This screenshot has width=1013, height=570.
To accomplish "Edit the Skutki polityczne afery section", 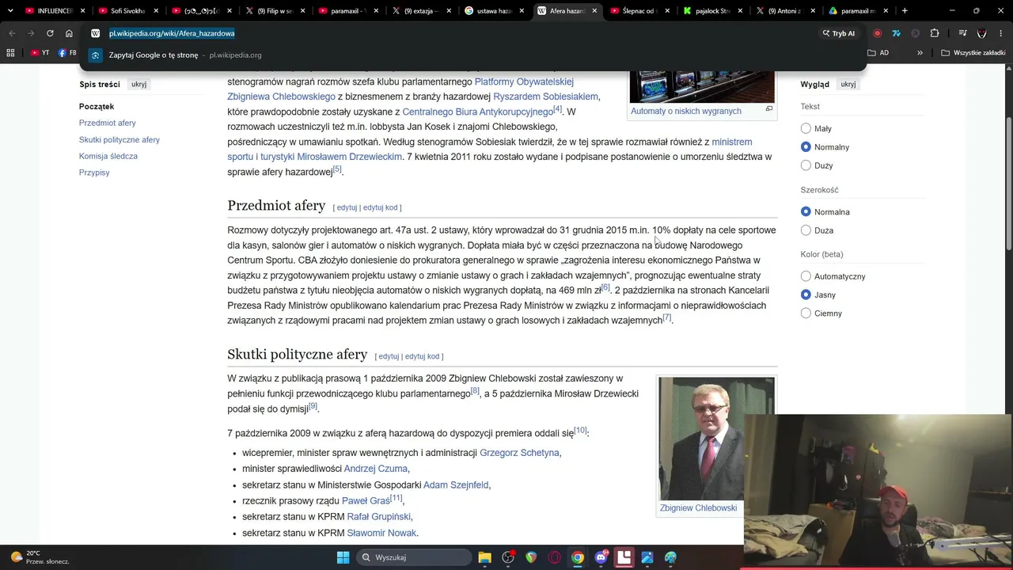I will tap(389, 356).
